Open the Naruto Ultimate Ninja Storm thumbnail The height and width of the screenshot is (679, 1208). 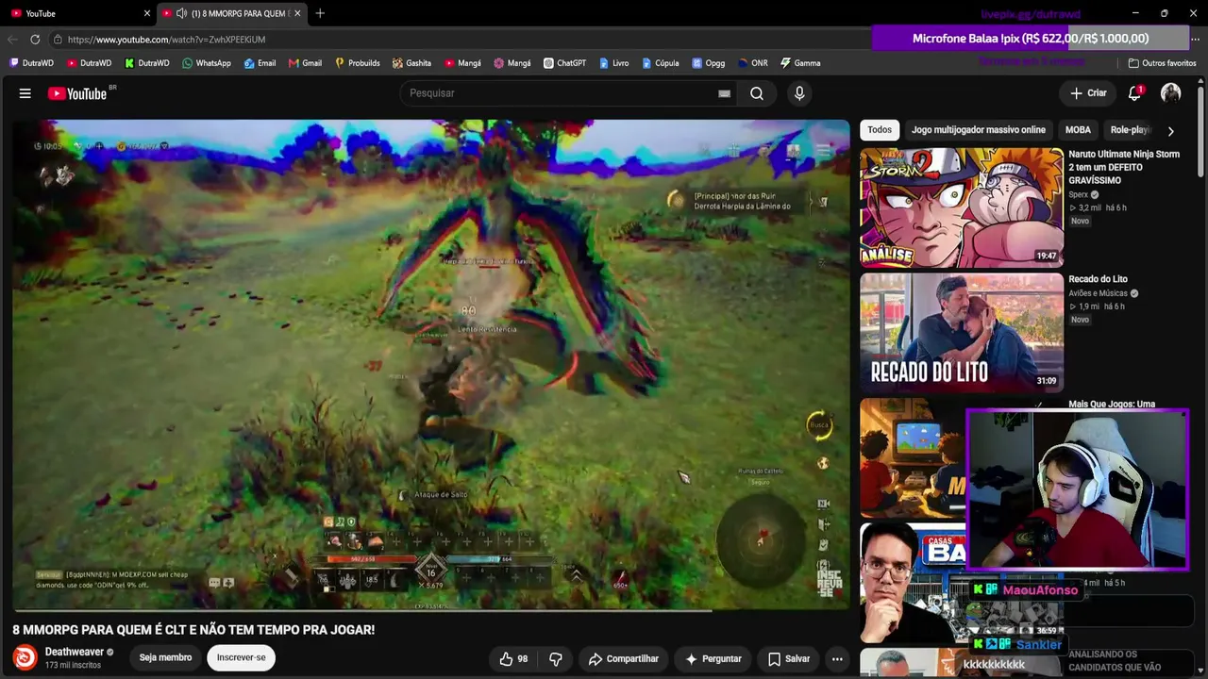(x=962, y=207)
